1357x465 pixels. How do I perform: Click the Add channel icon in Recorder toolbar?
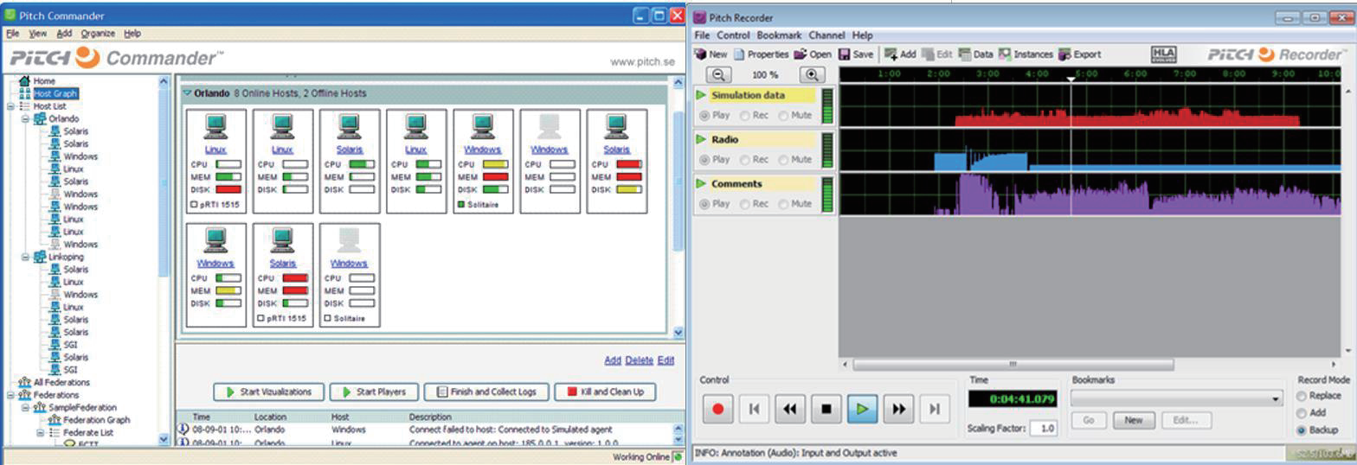[890, 54]
